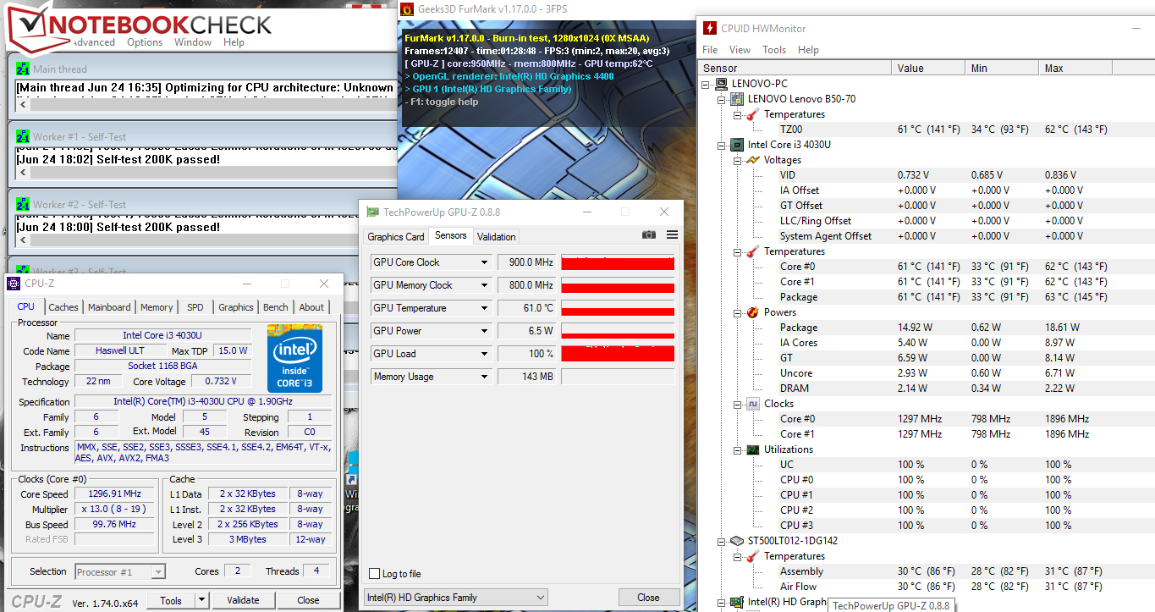This screenshot has width=1155, height=612.
Task: Open the About tab in CPU-Z
Action: [x=311, y=307]
